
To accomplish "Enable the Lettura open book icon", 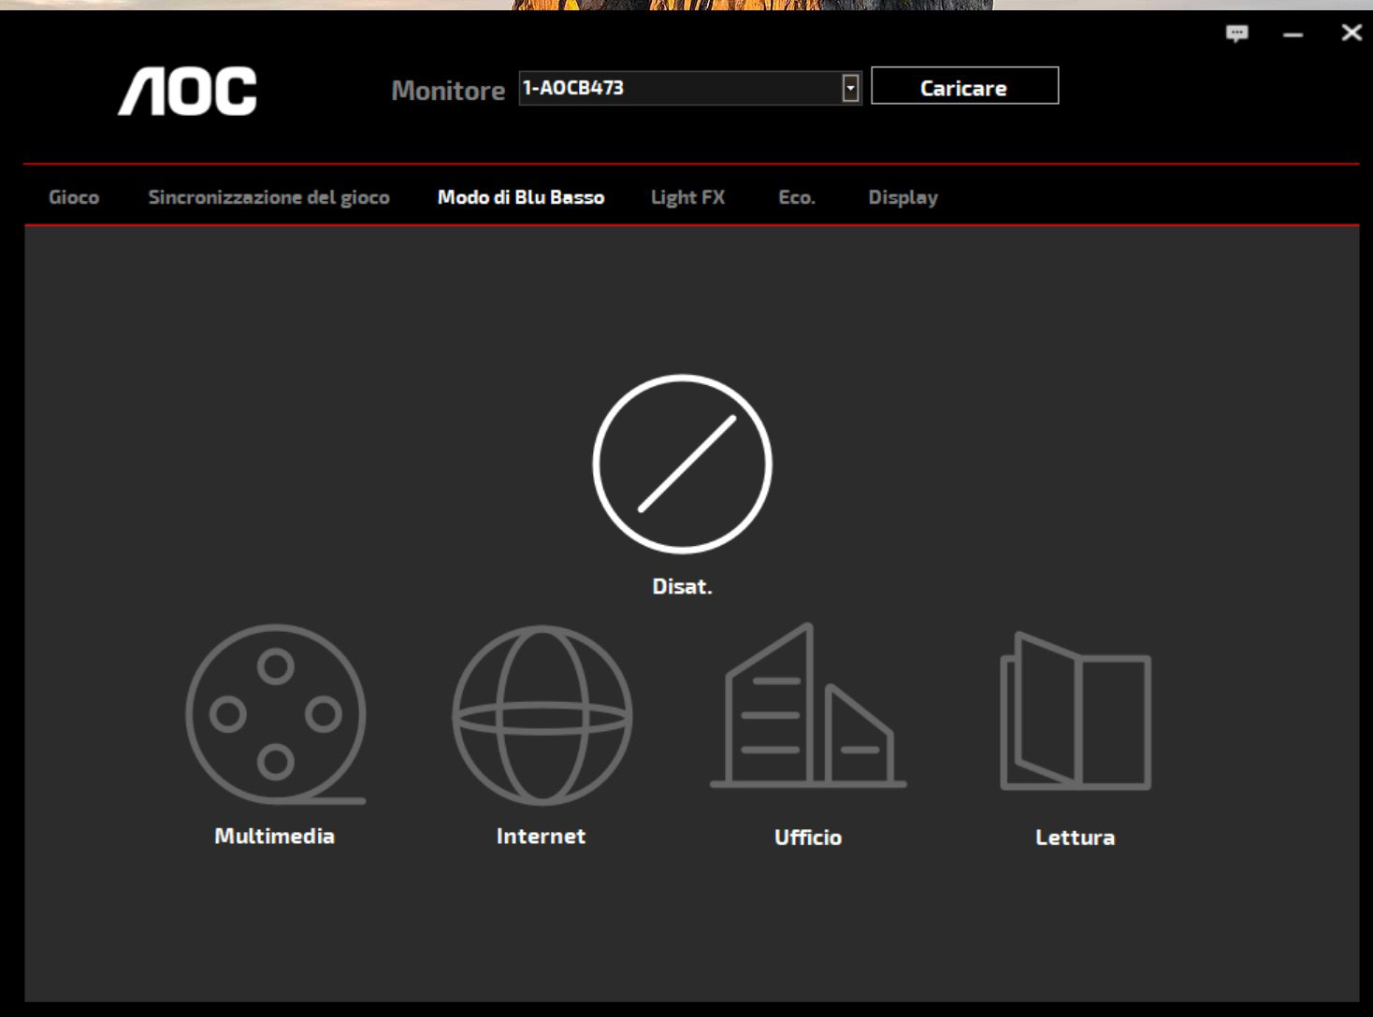I will (x=1076, y=712).
